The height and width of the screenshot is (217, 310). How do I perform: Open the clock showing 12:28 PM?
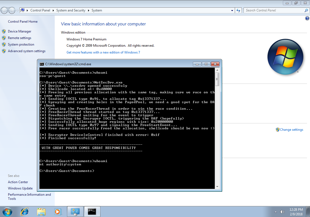point(296,212)
